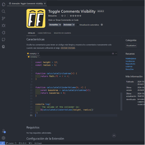Toggle the Actualización automática checkbox
145x145 pixels.
pyautogui.click(x=78, y=25)
